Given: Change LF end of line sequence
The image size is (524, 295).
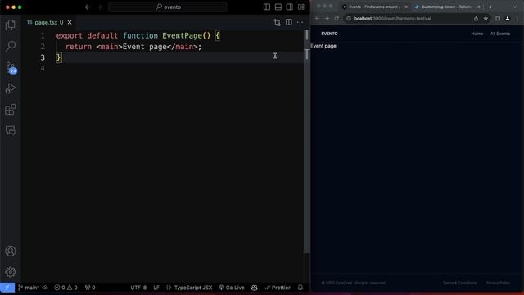Looking at the screenshot, I should (x=156, y=288).
